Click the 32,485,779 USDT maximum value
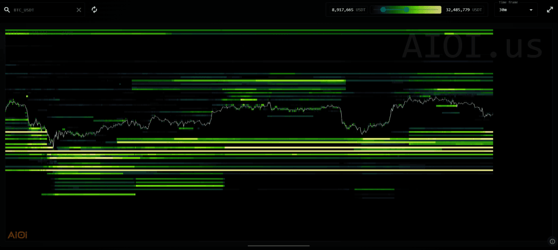The height and width of the screenshot is (250, 558). [x=463, y=10]
